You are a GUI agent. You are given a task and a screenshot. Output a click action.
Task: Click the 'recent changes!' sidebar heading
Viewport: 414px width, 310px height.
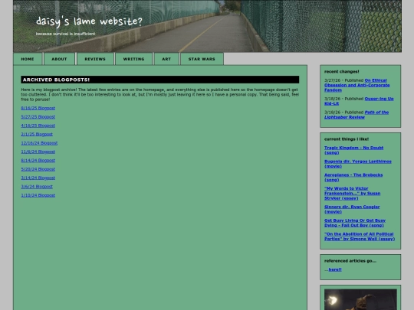[x=342, y=71]
